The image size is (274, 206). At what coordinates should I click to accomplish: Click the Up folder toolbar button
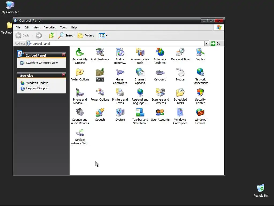tap(52, 35)
